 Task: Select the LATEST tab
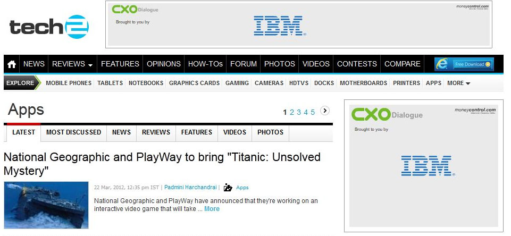[x=23, y=132]
